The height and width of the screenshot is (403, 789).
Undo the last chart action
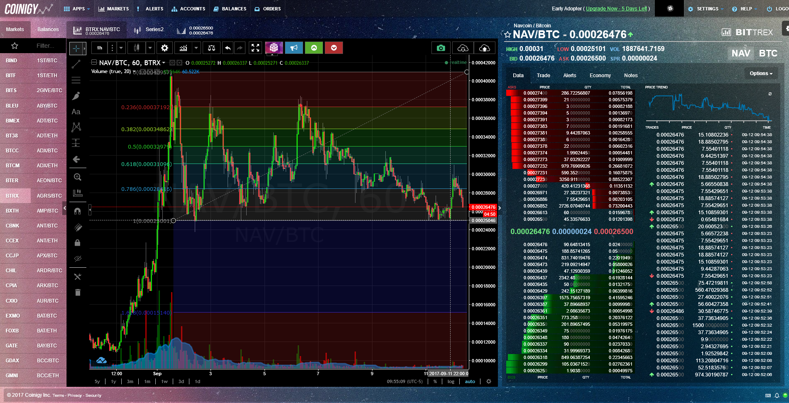228,48
